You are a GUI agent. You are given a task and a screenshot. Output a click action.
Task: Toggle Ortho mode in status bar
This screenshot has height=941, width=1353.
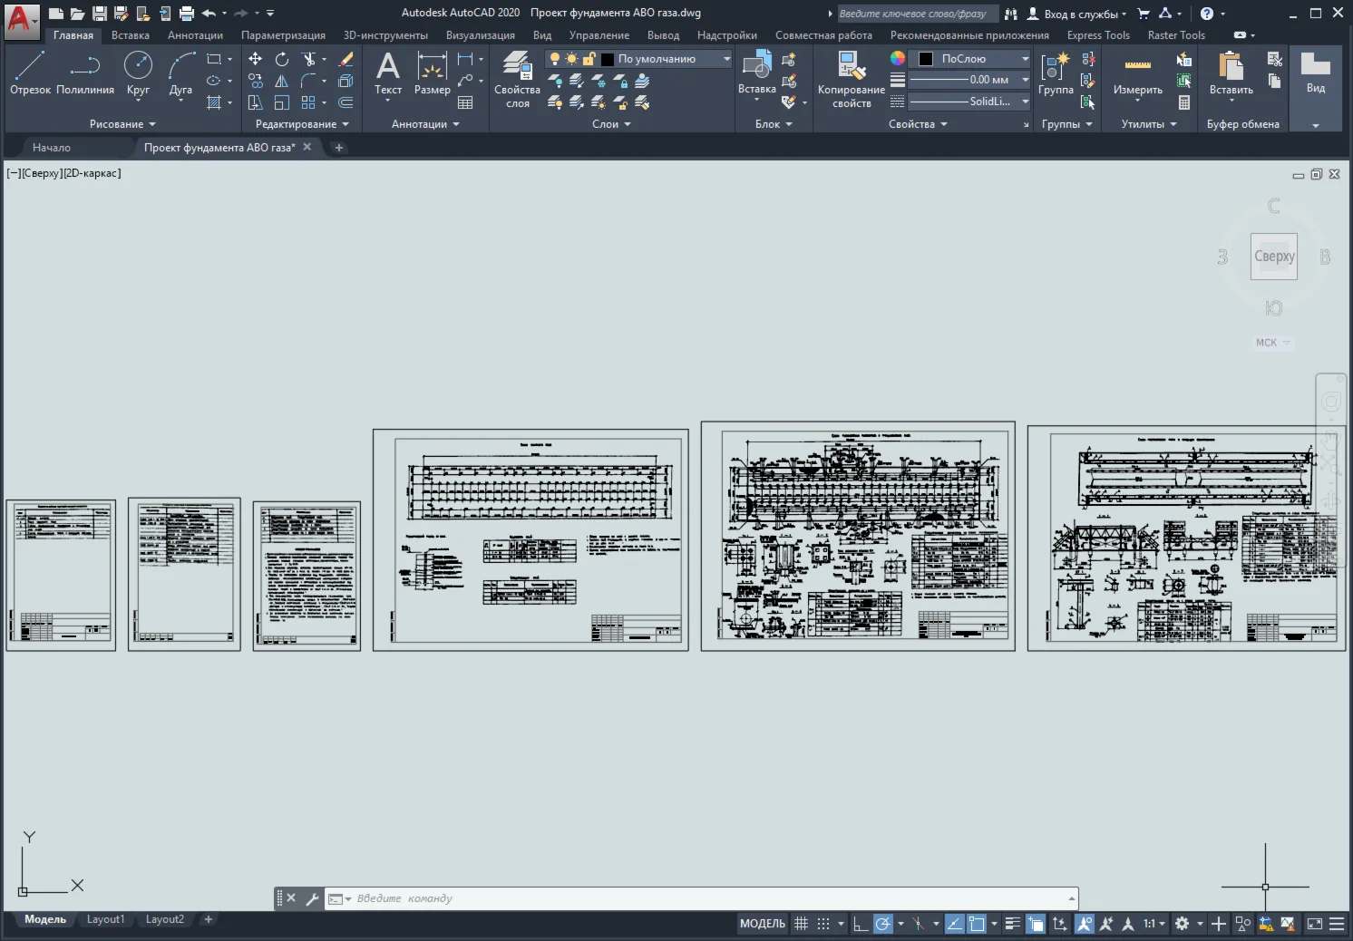click(x=860, y=924)
